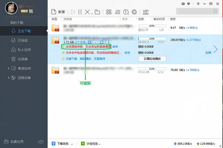Select 已完成 in the sidebar
223x148 pixels.
[x=22, y=40]
